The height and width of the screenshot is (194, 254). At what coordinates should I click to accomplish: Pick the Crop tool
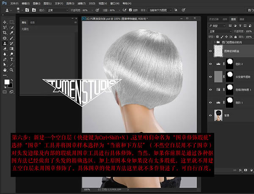tap(4, 33)
